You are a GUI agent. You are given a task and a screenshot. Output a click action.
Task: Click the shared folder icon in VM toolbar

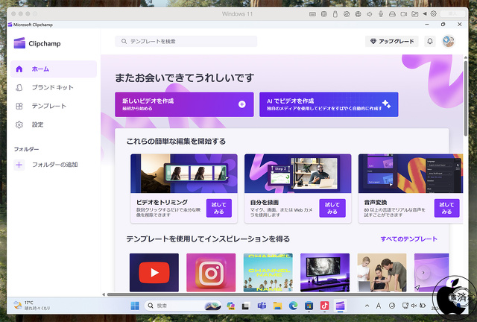click(x=415, y=14)
